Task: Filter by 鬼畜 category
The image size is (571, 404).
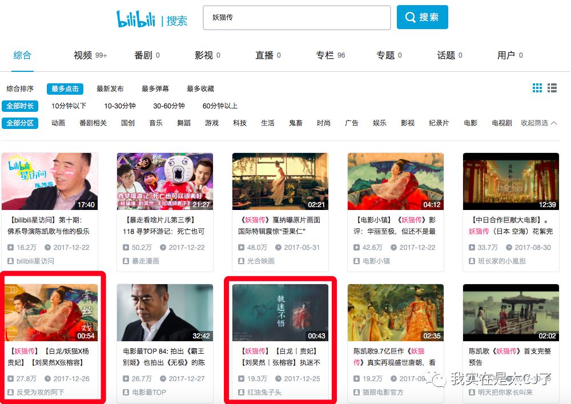Action: pos(296,123)
